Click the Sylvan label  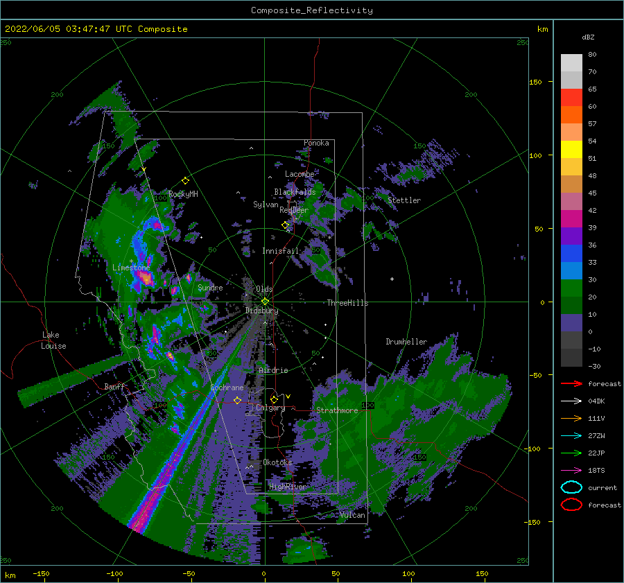[266, 205]
